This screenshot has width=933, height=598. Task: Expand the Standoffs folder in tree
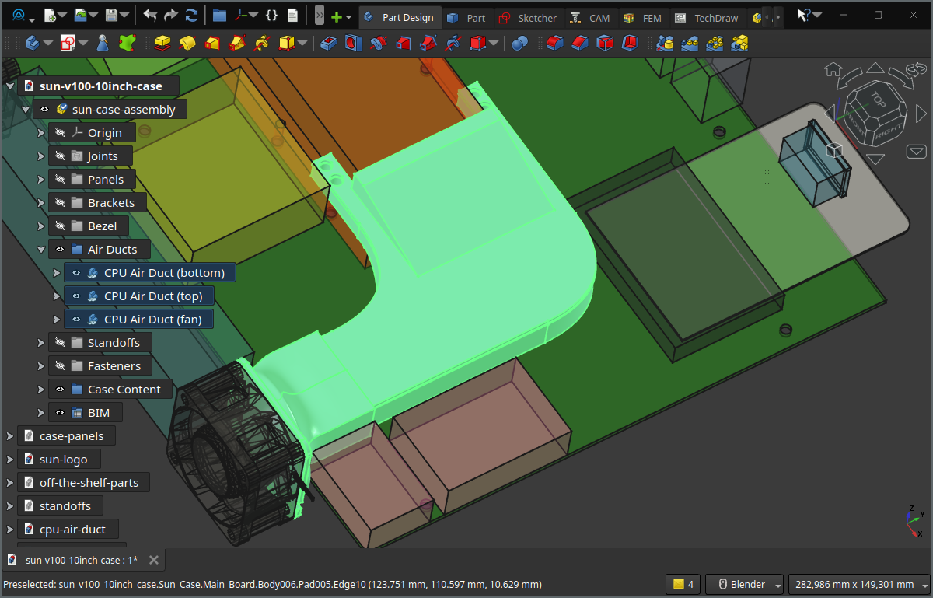(x=41, y=343)
